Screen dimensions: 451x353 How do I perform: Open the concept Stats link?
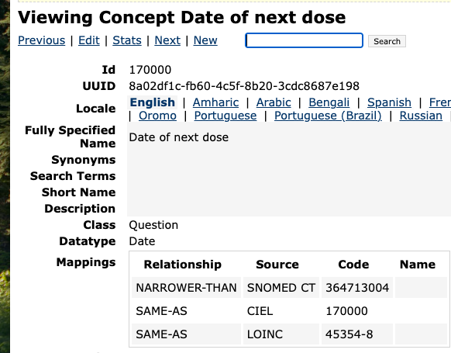(x=127, y=40)
